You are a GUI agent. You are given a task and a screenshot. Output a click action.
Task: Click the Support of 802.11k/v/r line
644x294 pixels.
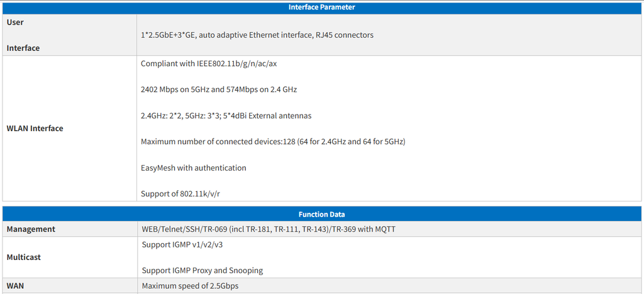[180, 194]
